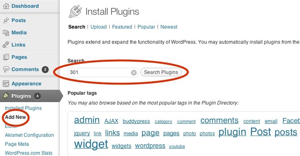Viewport: 300px width, 156px height.
Task: Click the Links chain icon
Action: click(x=6, y=45)
